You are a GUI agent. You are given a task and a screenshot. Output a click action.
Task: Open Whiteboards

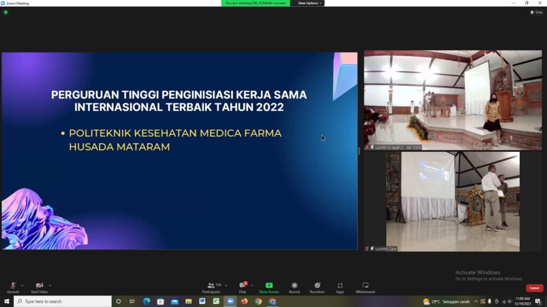[x=365, y=287]
